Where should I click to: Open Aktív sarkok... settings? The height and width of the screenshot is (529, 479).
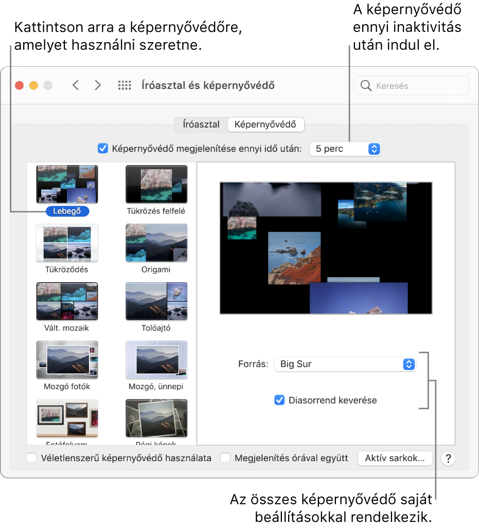tap(395, 458)
